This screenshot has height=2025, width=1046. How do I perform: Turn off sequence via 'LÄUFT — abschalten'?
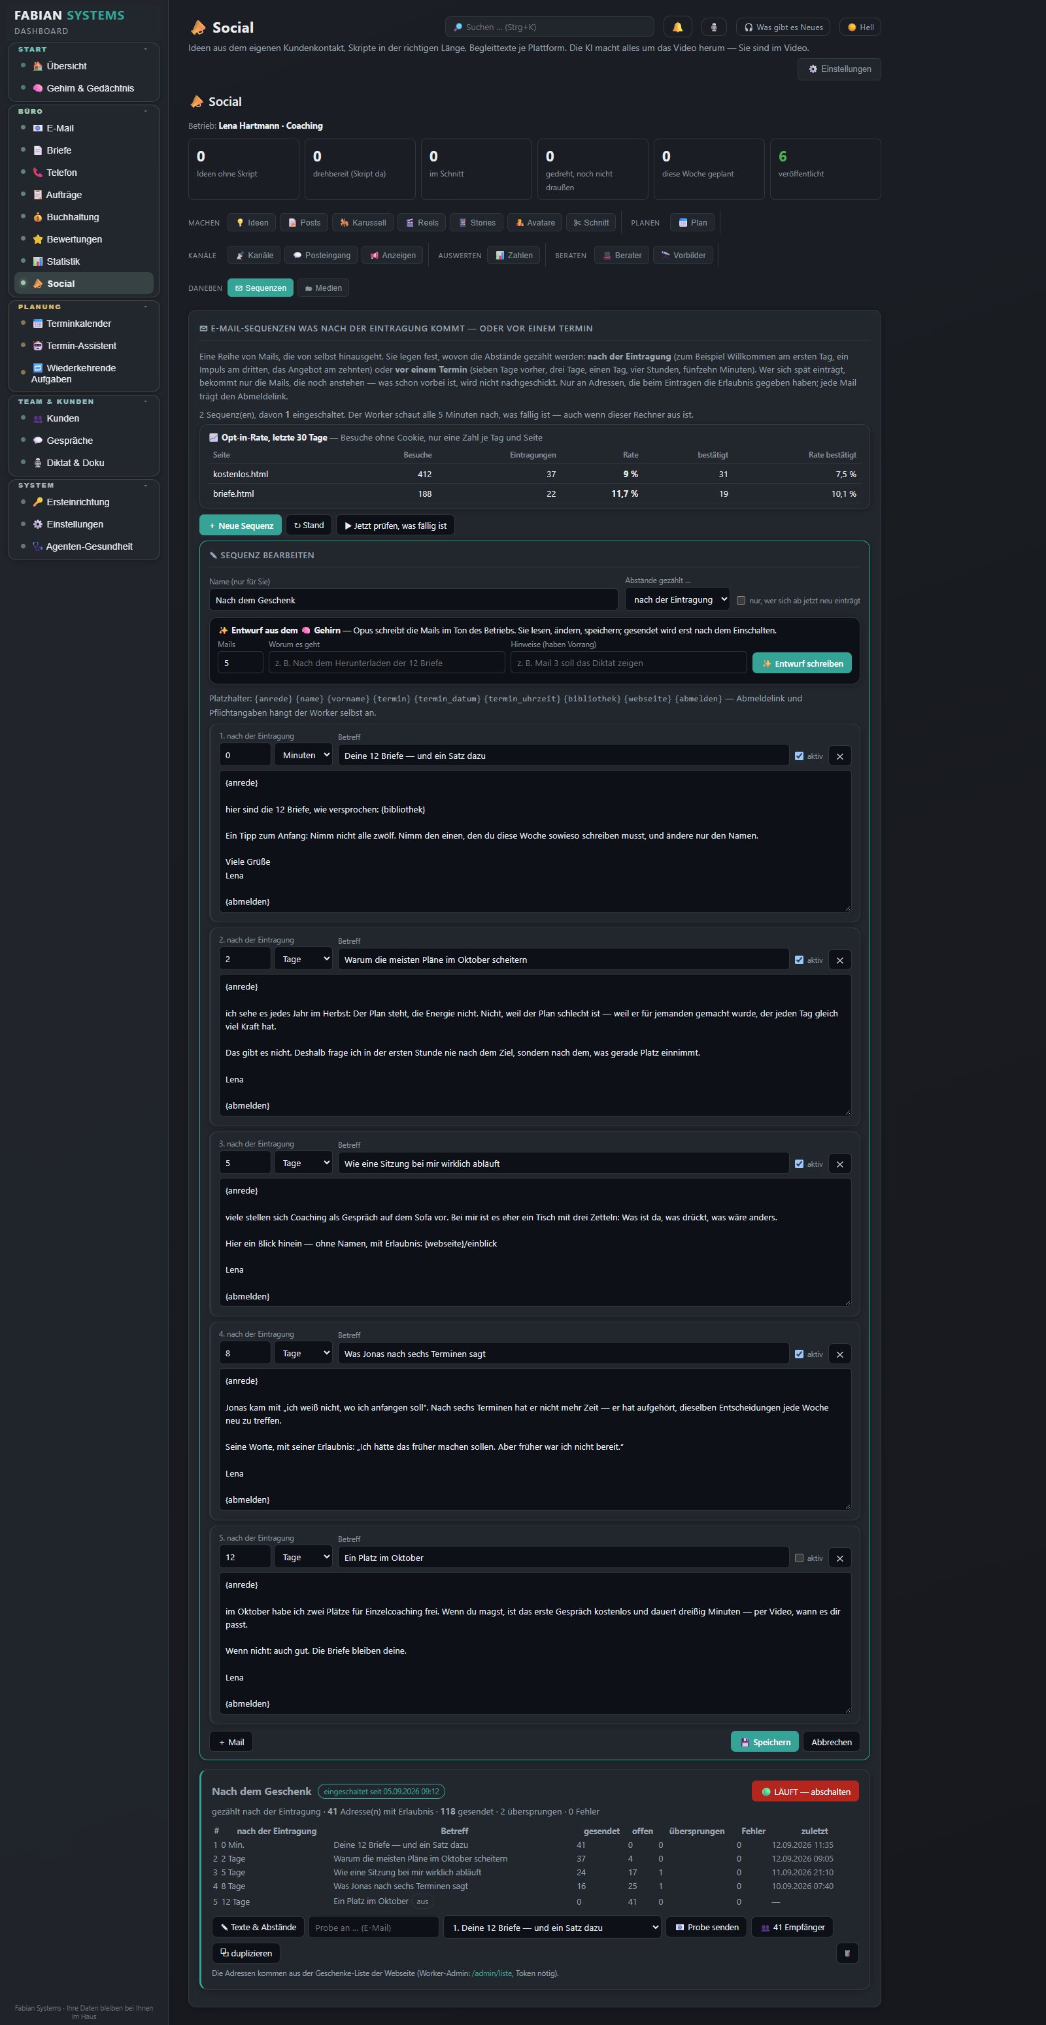805,1792
